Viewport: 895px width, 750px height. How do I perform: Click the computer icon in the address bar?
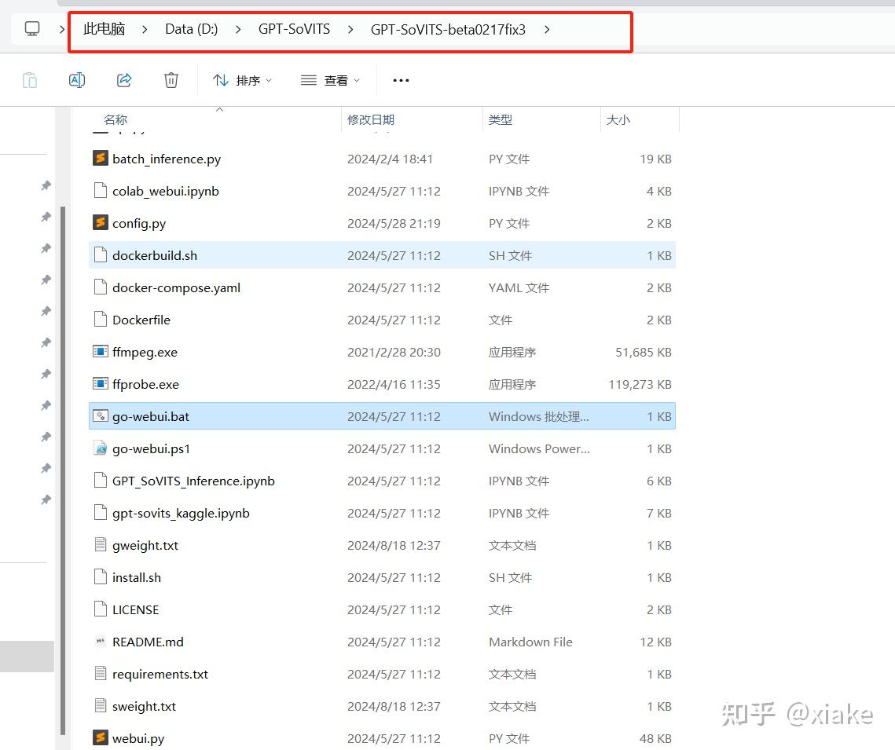click(x=31, y=28)
